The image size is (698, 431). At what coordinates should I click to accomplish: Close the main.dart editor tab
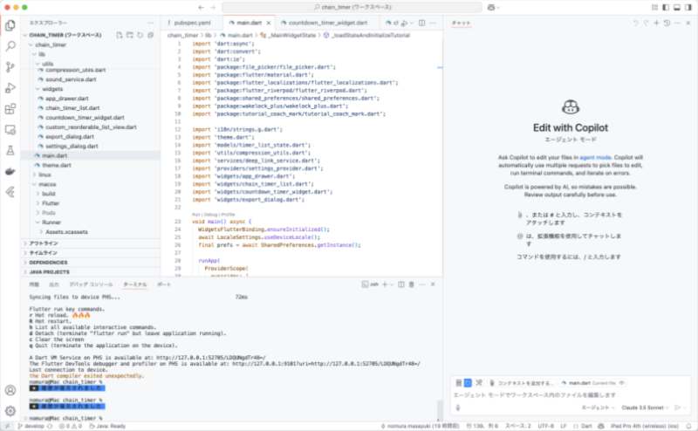[x=269, y=23]
